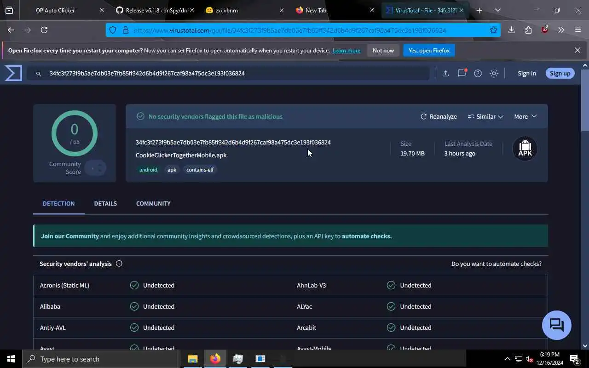Switch to the OP Auto Clicker tab
The height and width of the screenshot is (368, 589).
(x=64, y=10)
